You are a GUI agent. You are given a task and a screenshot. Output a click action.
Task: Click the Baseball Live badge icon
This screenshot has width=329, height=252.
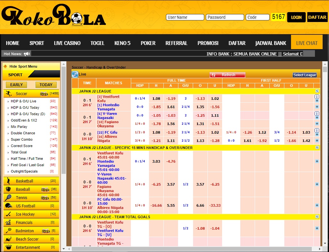(45, 189)
